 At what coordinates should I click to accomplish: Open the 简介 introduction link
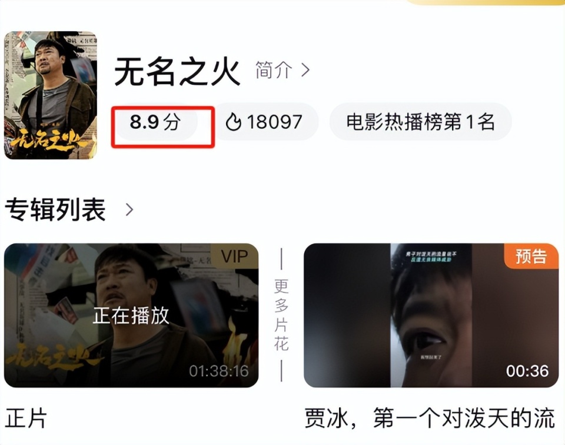[274, 70]
